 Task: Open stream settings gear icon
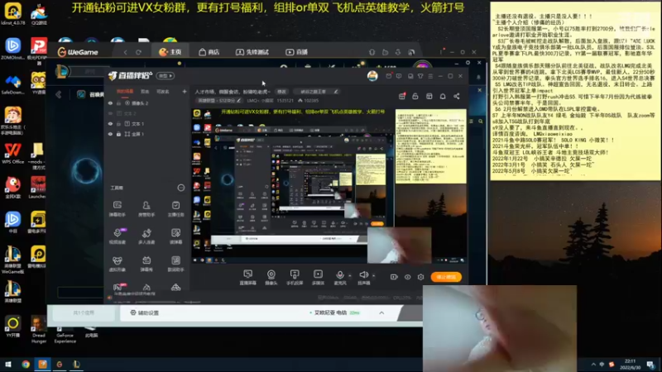point(421,277)
